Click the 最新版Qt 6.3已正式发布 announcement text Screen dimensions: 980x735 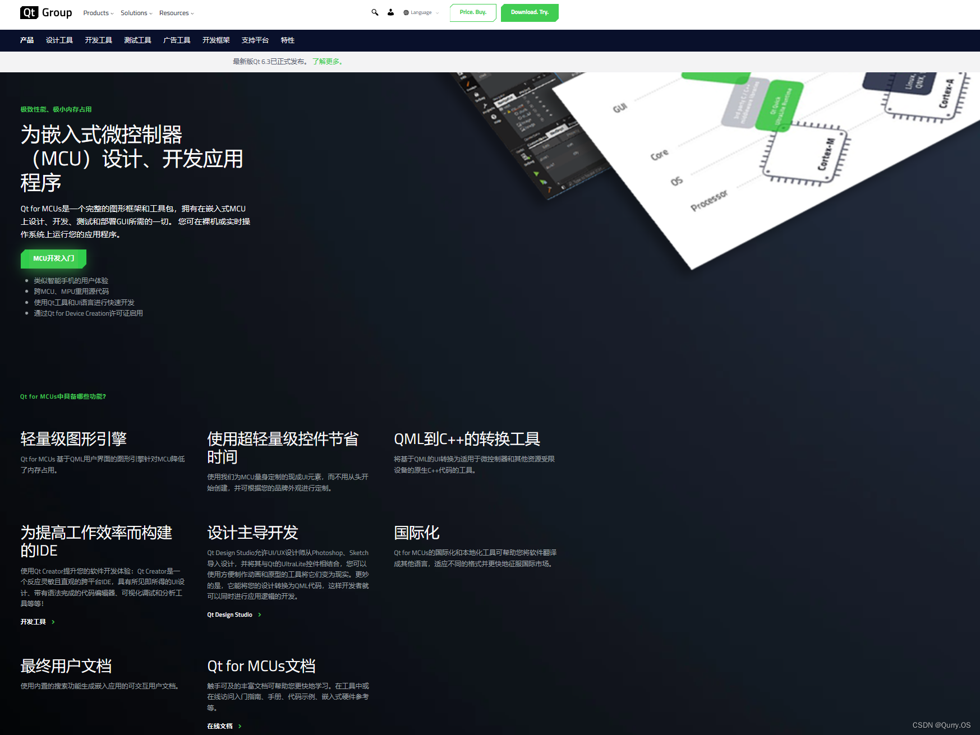(270, 62)
